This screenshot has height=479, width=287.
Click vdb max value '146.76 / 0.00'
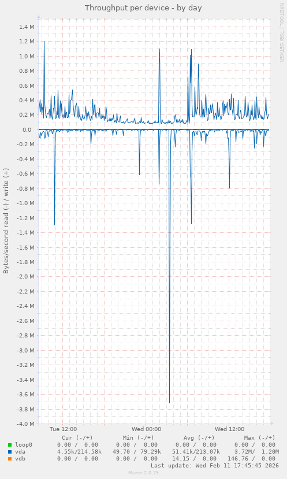(x=253, y=459)
